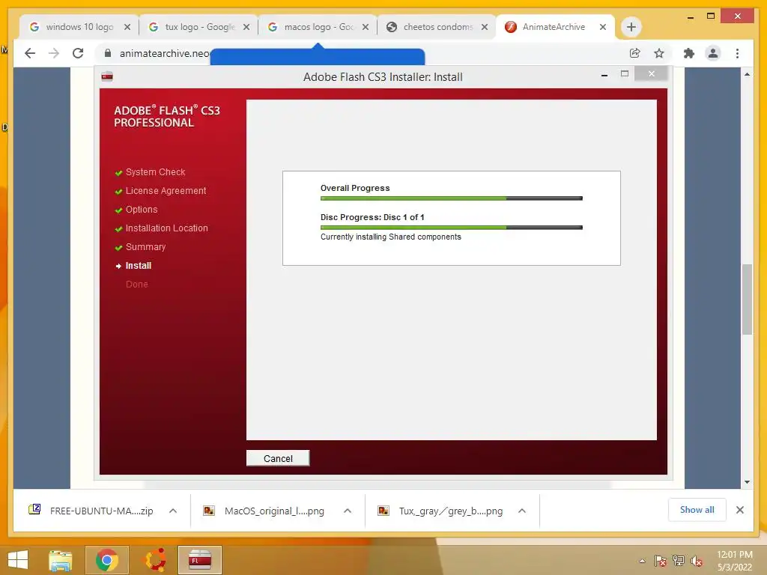Close the macos logo tab
767x575 pixels.
pos(366,27)
